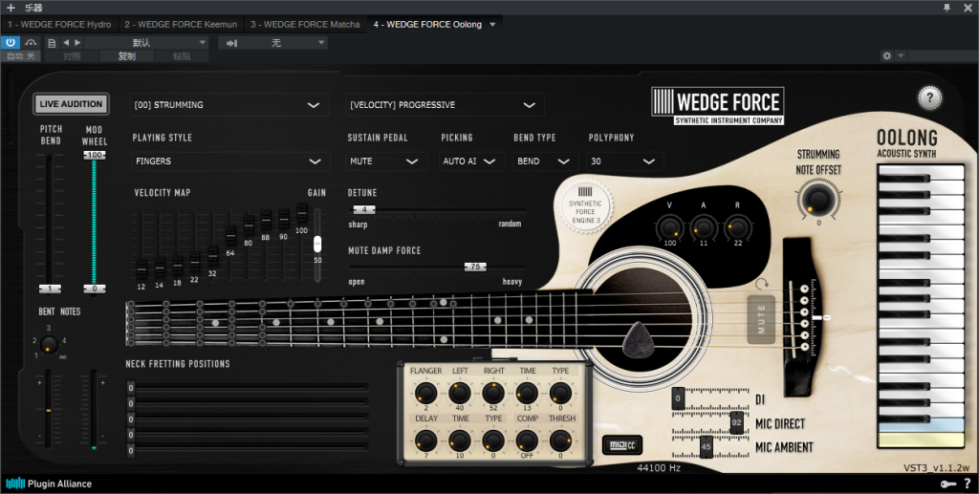
Task: Open the Picking AUTO AI dropdown
Action: pos(470,161)
